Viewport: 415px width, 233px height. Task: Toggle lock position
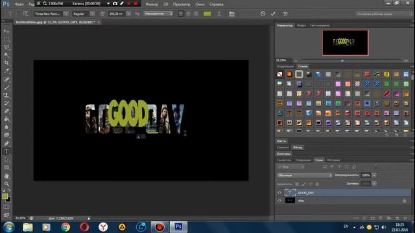[x=311, y=184]
